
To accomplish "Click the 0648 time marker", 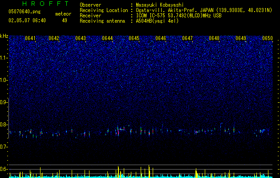I will 214,38.
